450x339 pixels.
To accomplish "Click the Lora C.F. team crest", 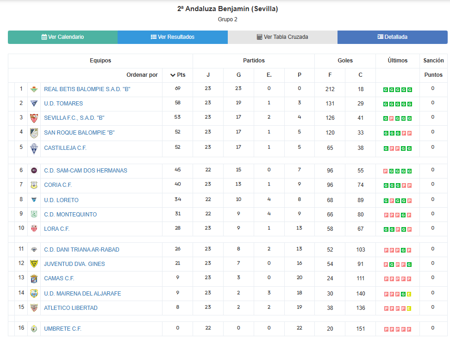I will click(34, 228).
